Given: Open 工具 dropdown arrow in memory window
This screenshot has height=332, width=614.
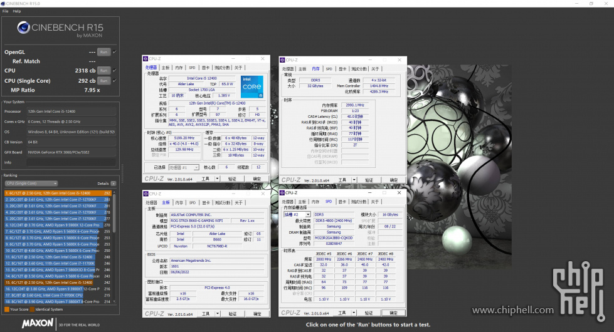Looking at the screenshot, I should 354,180.
